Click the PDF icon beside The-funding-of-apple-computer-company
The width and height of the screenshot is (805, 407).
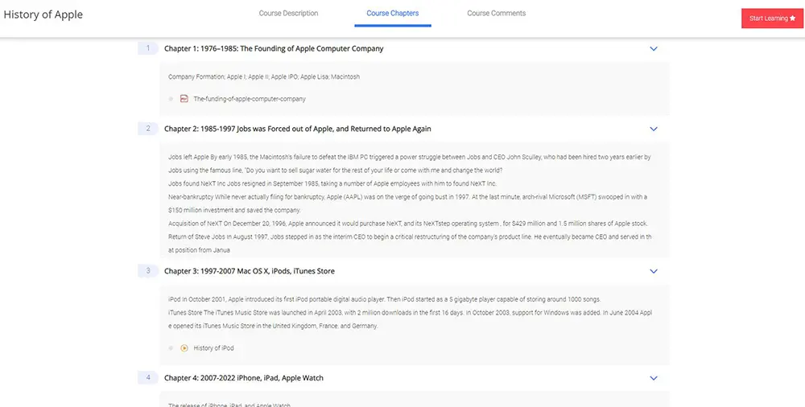(x=184, y=99)
